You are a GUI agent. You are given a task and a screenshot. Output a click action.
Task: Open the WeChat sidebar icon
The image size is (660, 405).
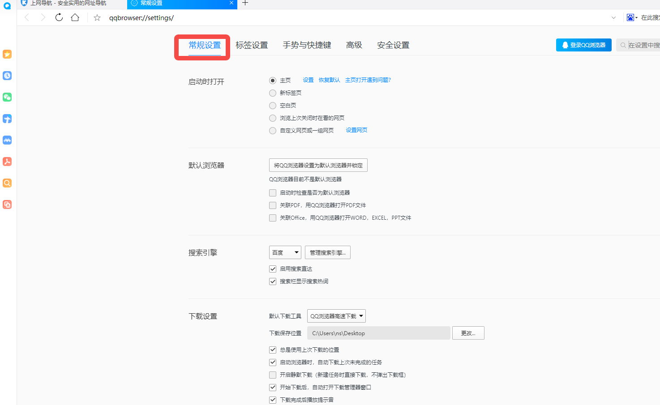[7, 97]
